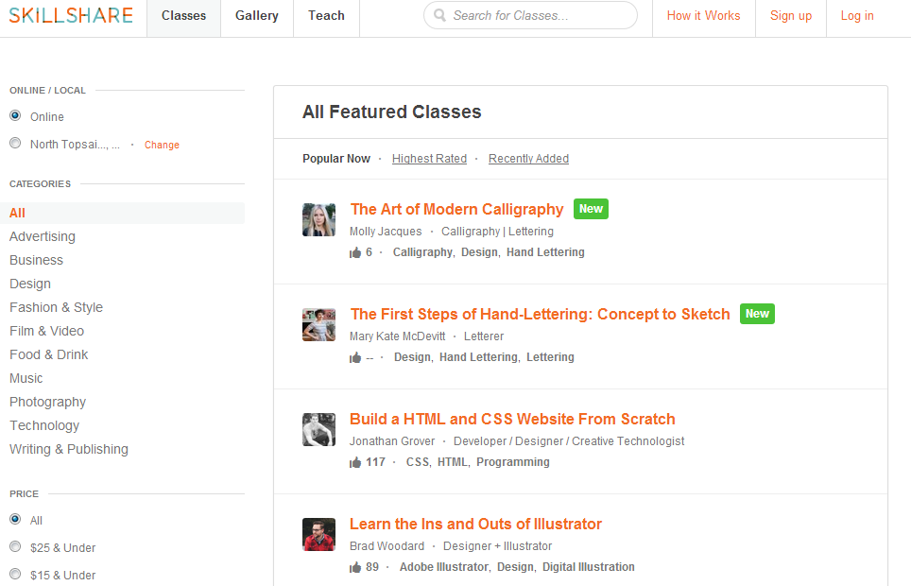Click the CSS tag
Viewport: 911px width, 586px height.
tap(417, 462)
